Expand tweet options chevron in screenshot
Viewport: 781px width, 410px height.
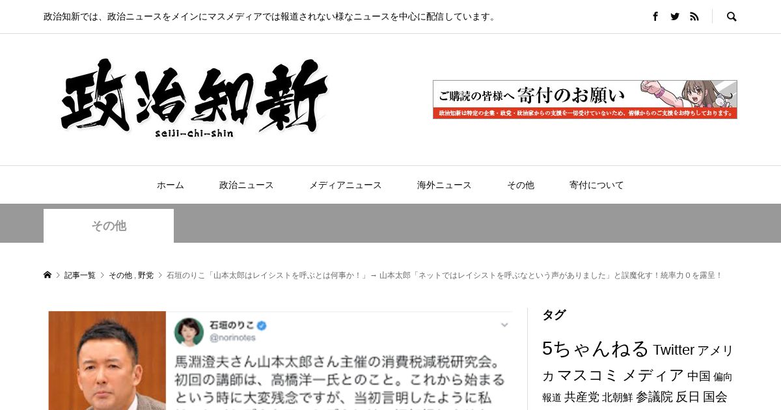(504, 324)
